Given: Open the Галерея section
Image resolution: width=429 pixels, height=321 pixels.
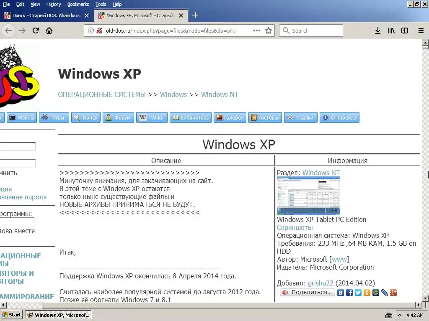Looking at the screenshot, I should (x=230, y=117).
